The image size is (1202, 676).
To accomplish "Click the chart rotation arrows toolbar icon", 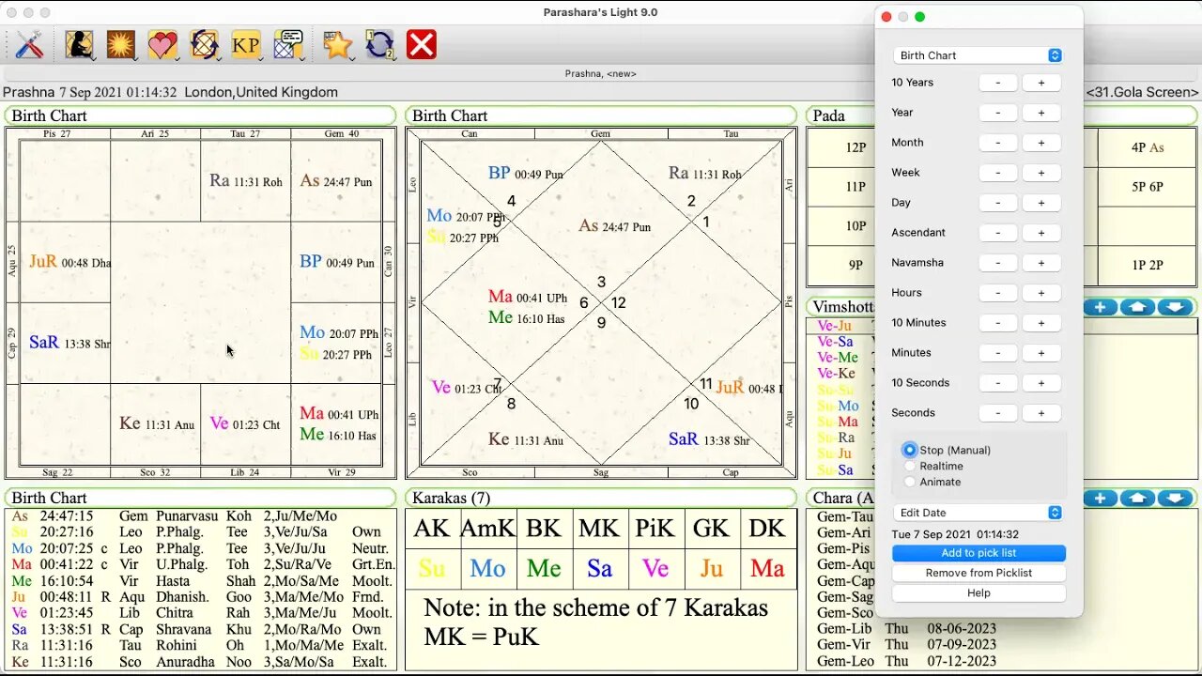I will point(204,44).
